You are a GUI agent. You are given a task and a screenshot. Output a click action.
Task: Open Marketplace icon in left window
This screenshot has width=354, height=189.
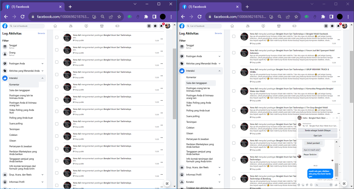102,26
